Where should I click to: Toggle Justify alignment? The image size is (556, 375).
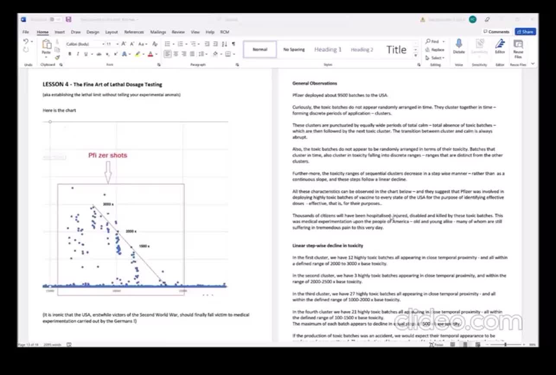[x=192, y=54]
